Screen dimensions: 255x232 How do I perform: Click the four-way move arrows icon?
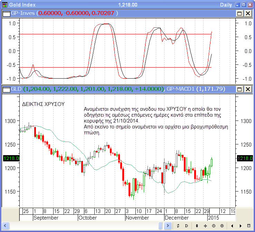pyautogui.click(x=205, y=226)
